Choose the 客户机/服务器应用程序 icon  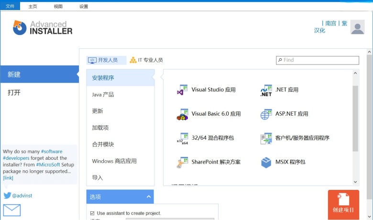266,138
